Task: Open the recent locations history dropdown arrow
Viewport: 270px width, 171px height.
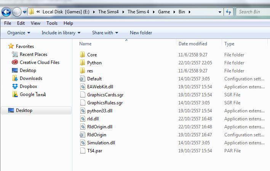Action: (x=25, y=12)
